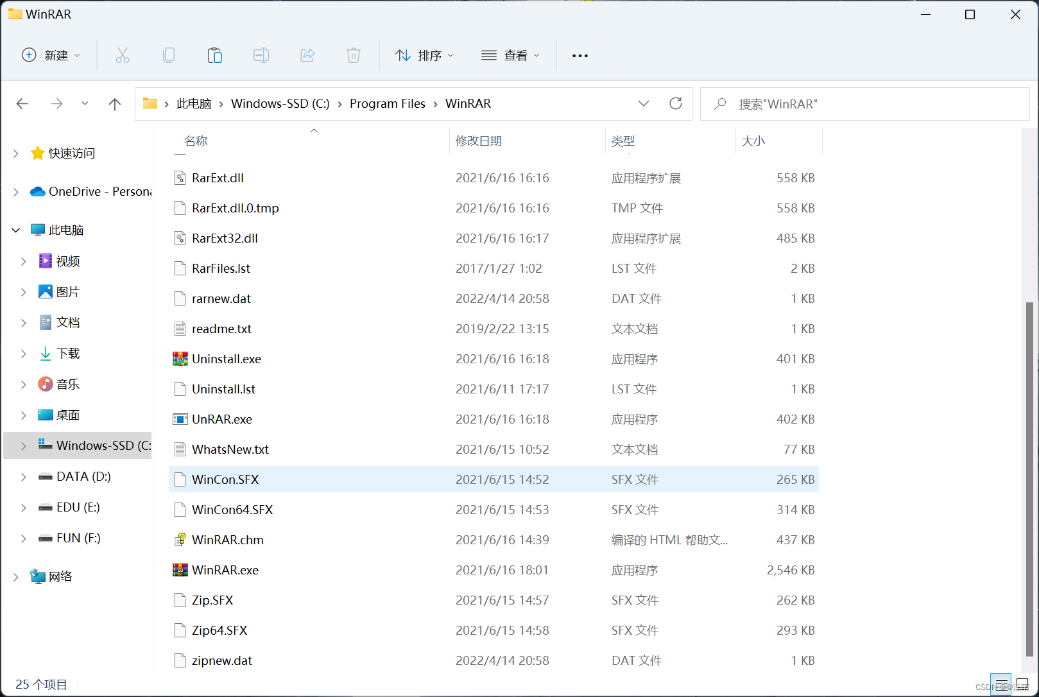Go back with the left arrow

[x=22, y=103]
